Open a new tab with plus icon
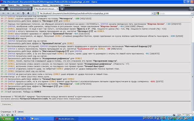The height and width of the screenshot is (121, 194). [62, 9]
